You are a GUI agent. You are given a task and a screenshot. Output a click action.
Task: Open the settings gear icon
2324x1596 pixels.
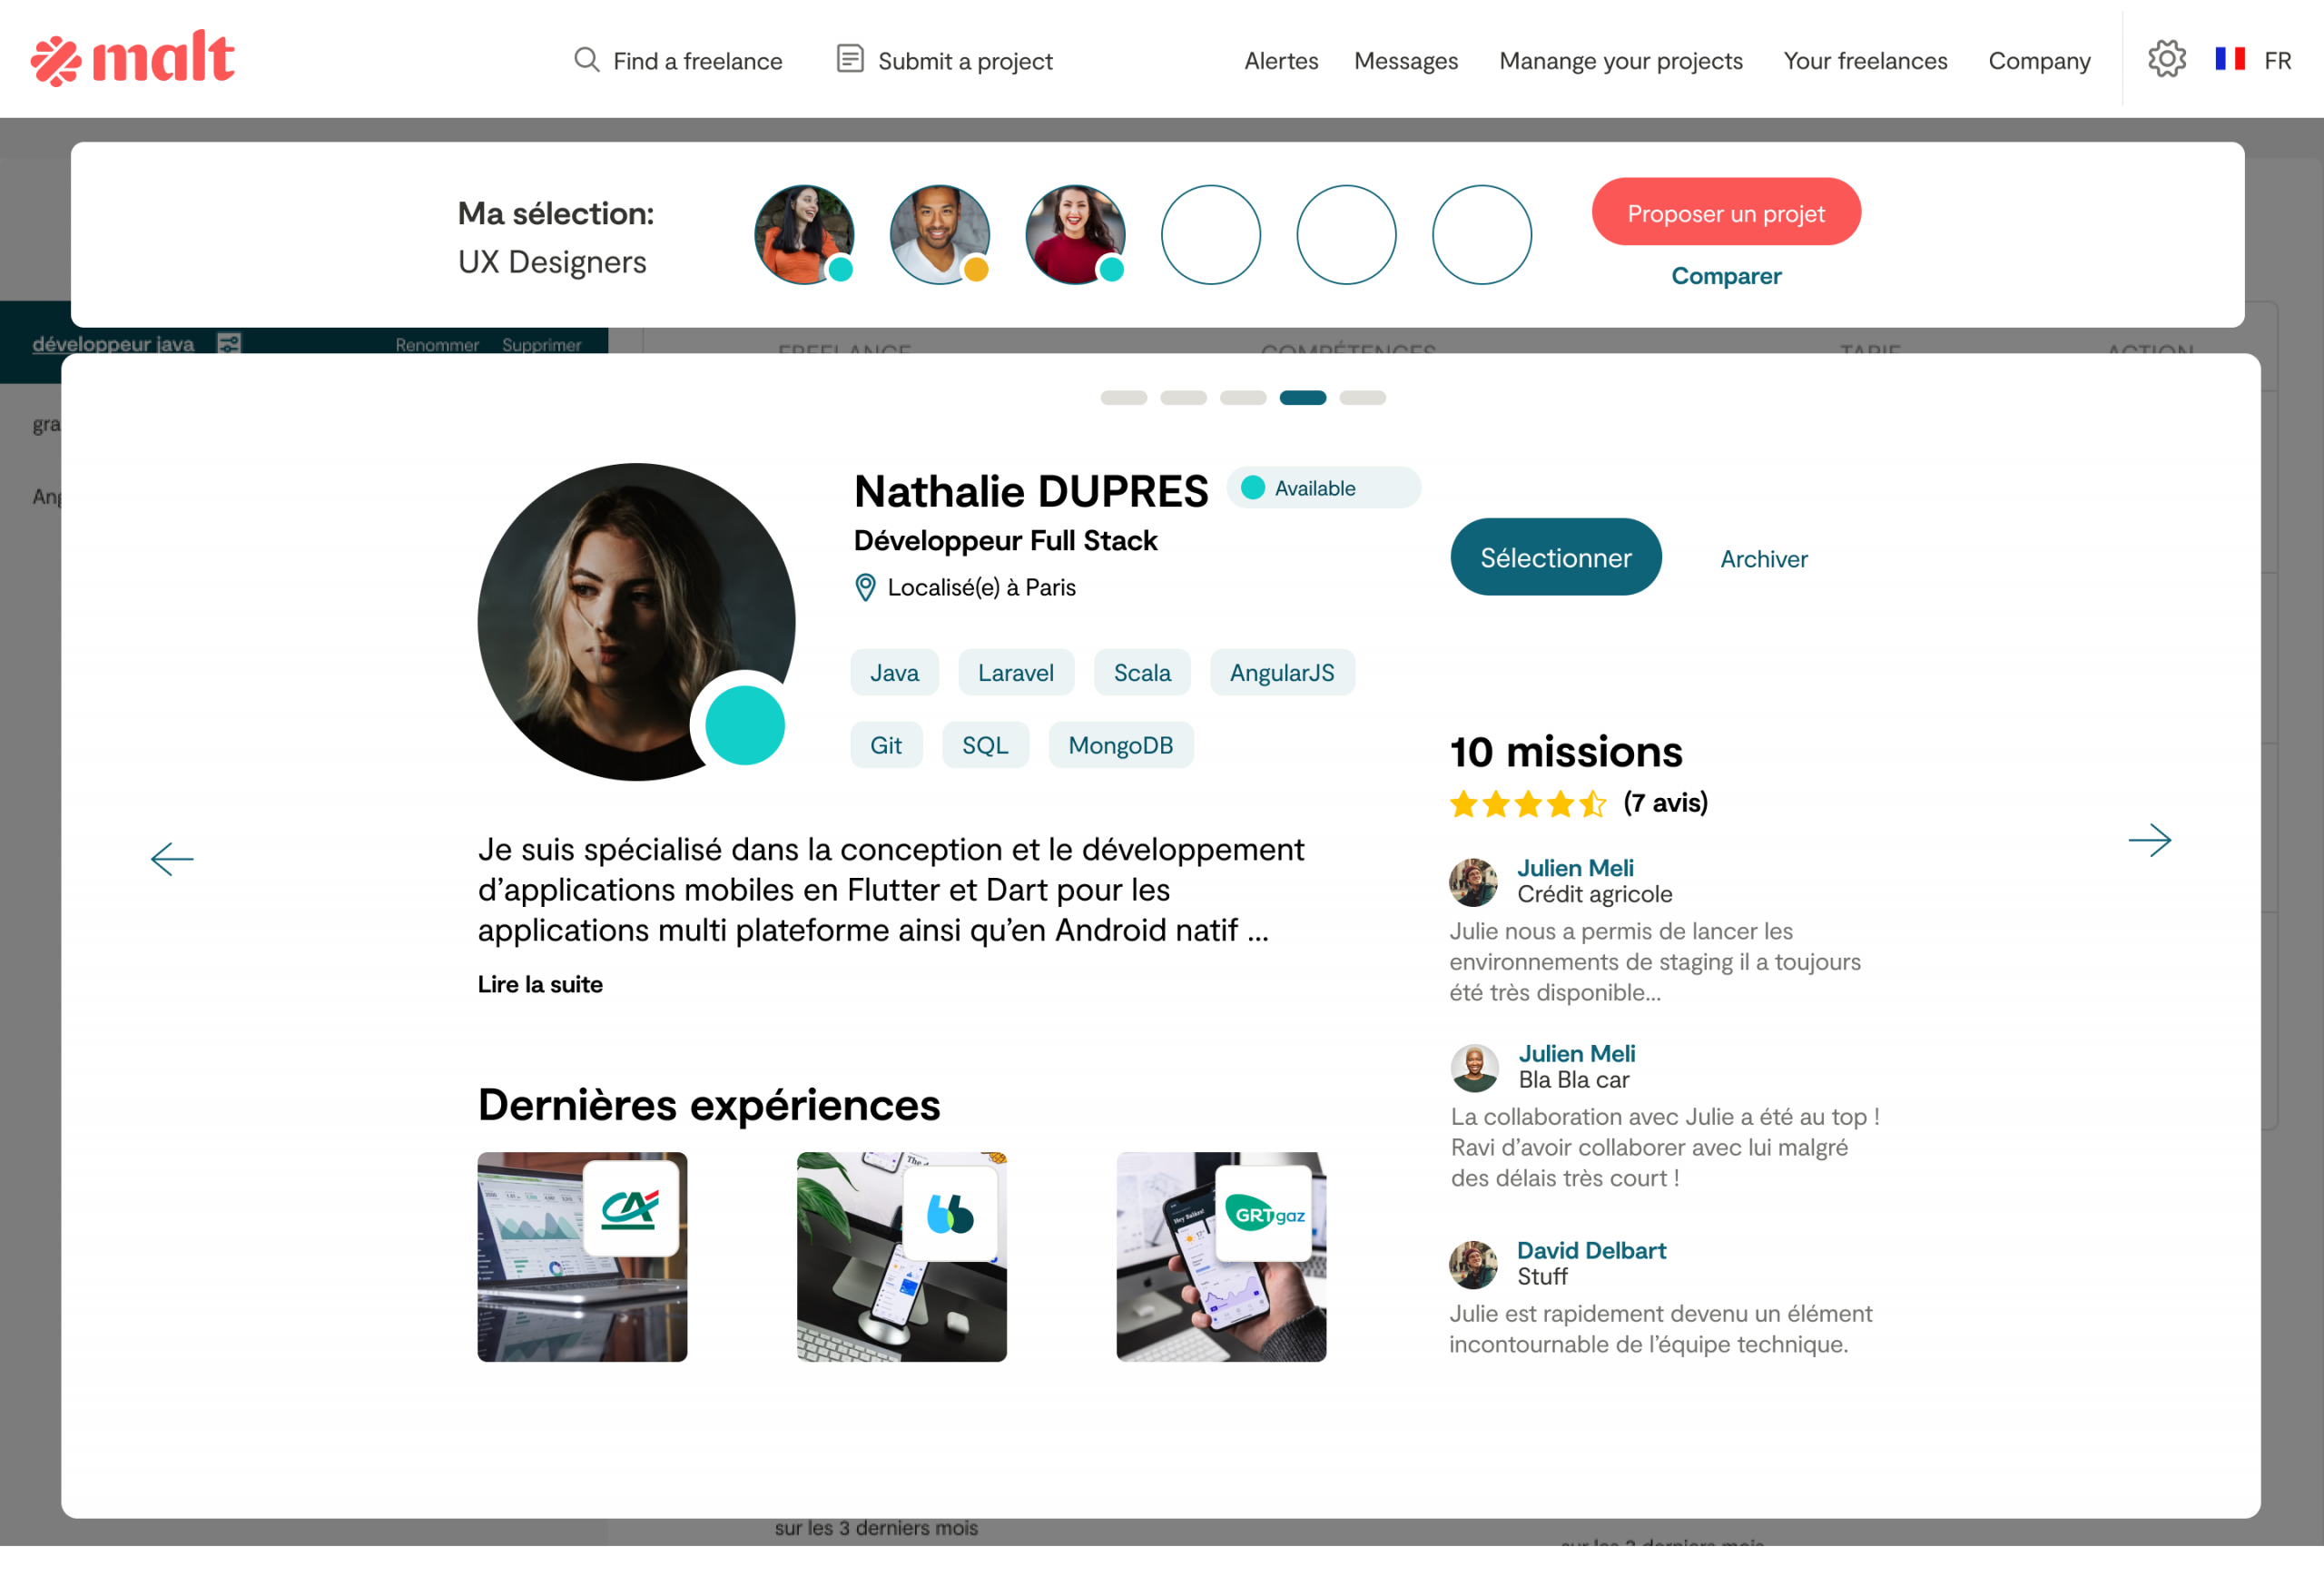(2167, 59)
